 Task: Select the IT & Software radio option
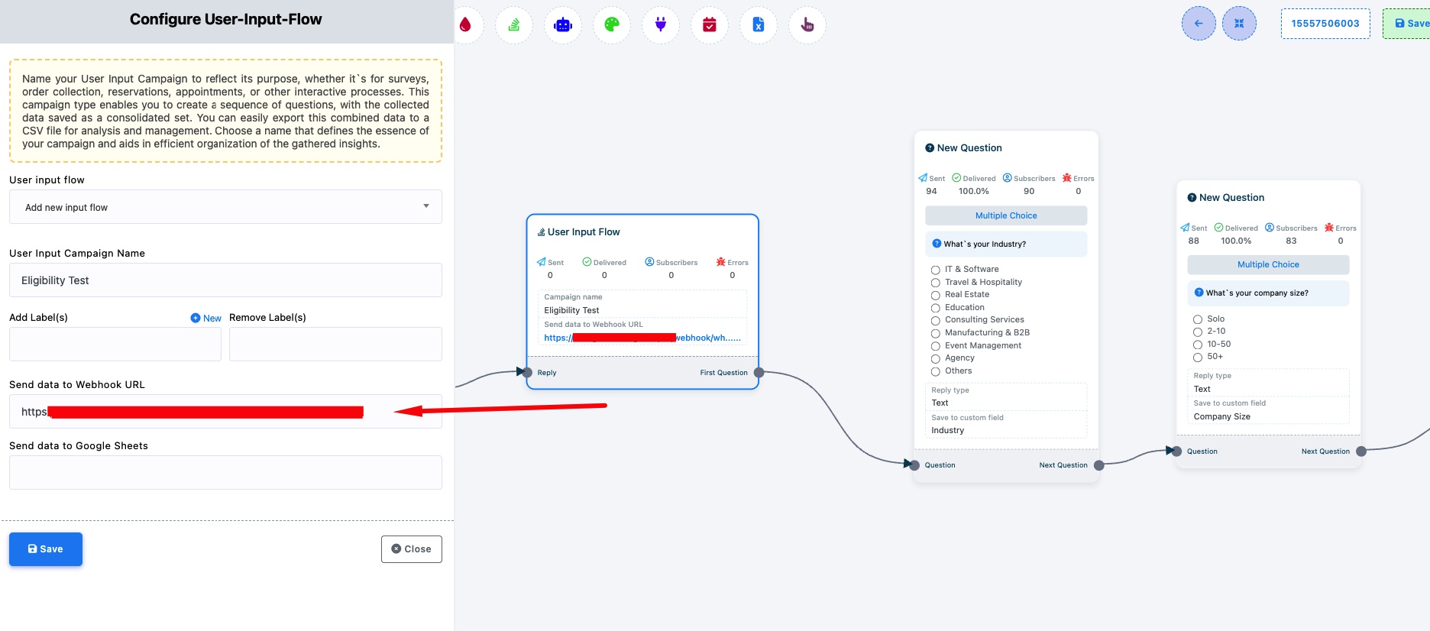[935, 270]
